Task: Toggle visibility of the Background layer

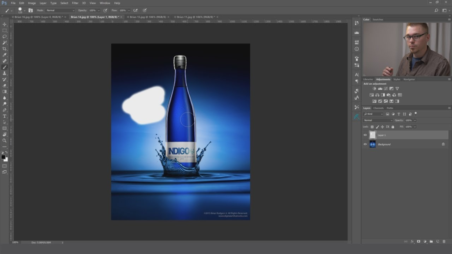Action: (365, 144)
